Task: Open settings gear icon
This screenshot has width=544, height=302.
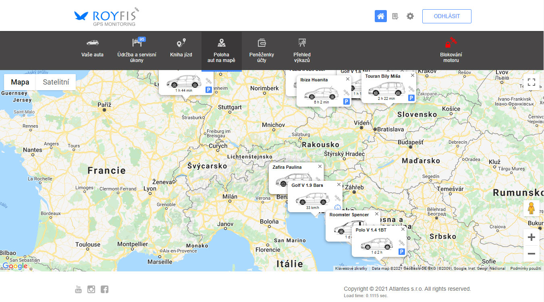Action: click(x=410, y=17)
